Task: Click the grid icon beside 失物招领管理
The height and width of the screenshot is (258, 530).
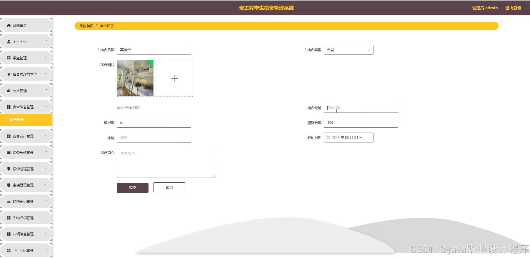Action: point(9,218)
